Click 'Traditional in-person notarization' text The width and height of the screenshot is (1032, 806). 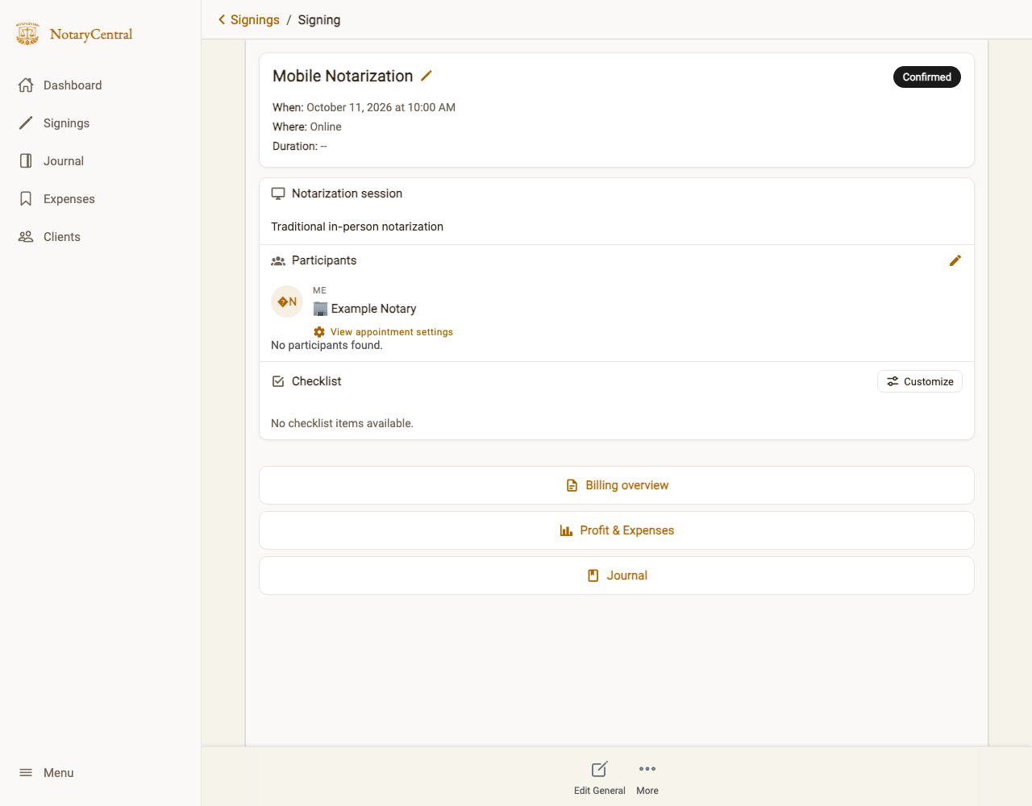pyautogui.click(x=357, y=226)
